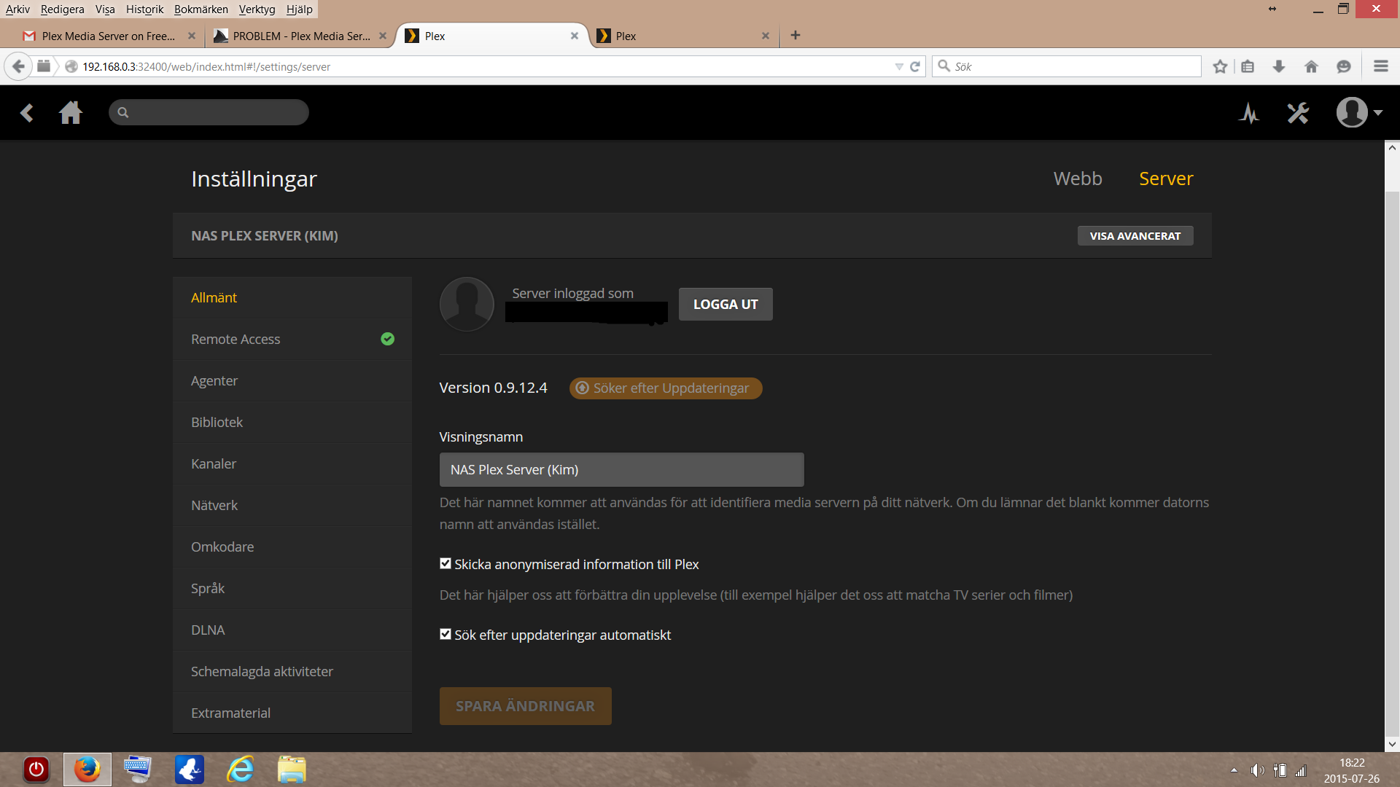Focus the Visningsnamn text field
The height and width of the screenshot is (787, 1400).
pos(621,469)
